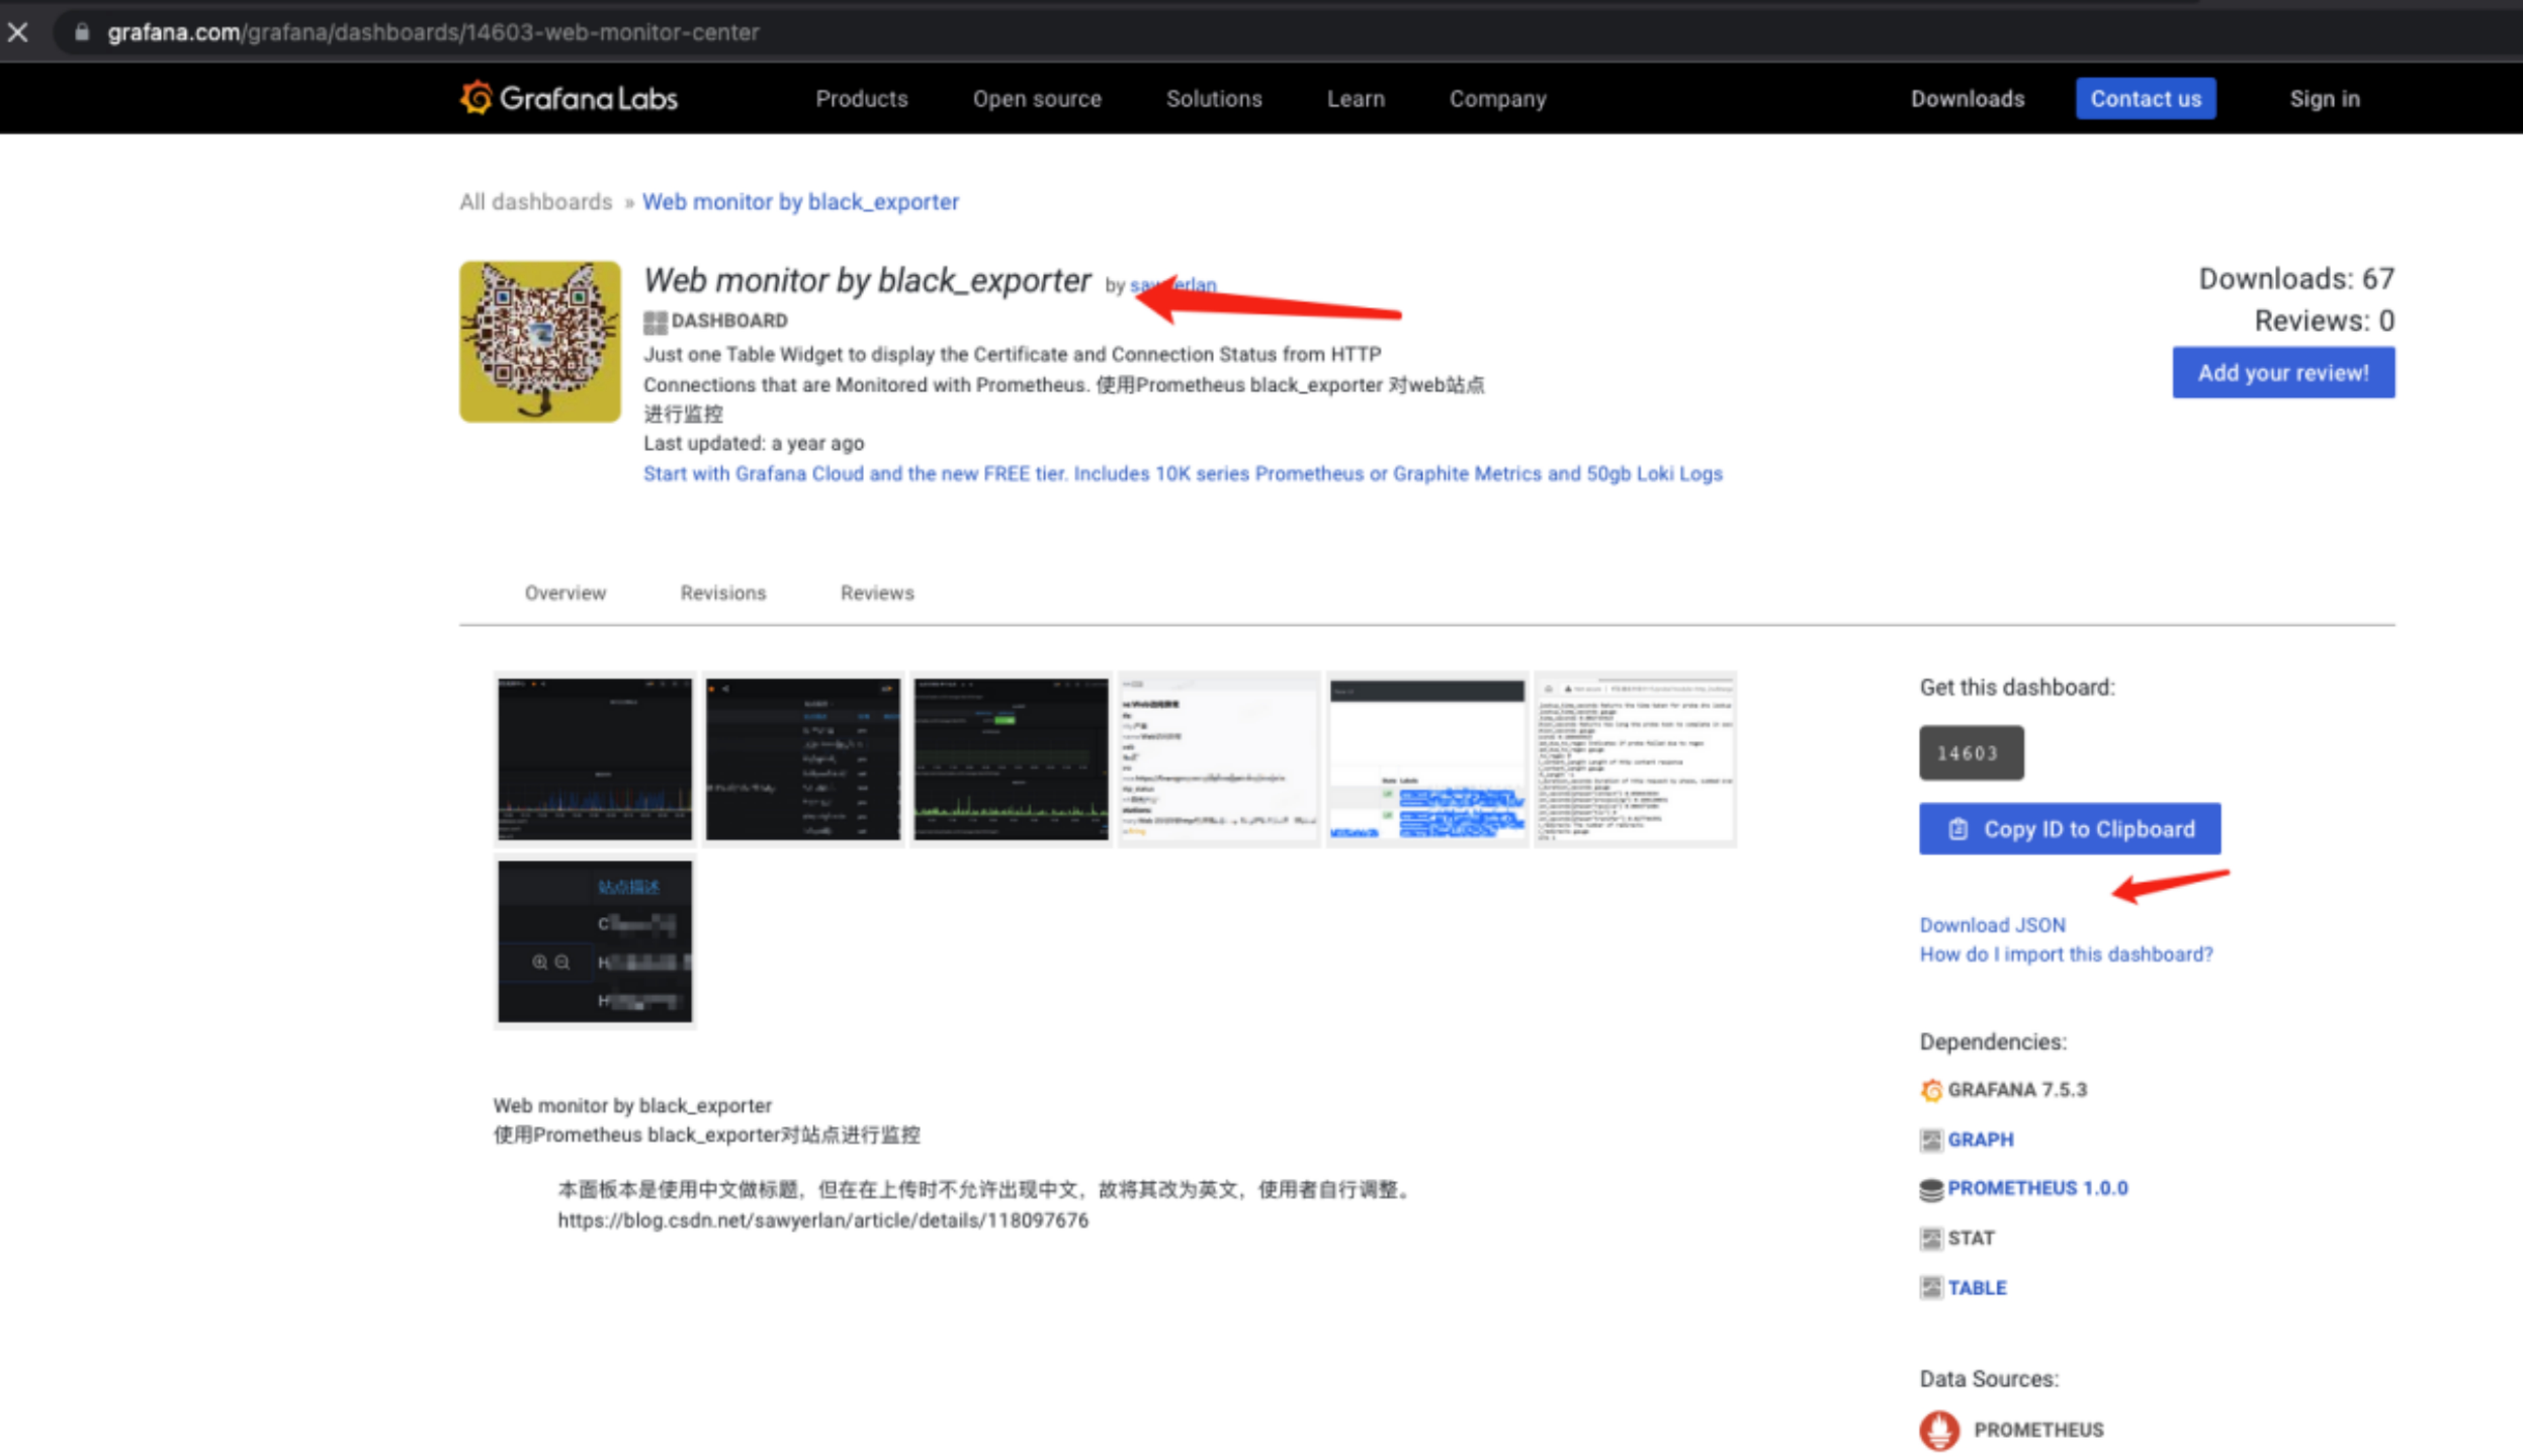Open the Products navigation menu
The image size is (2523, 1456).
point(861,99)
